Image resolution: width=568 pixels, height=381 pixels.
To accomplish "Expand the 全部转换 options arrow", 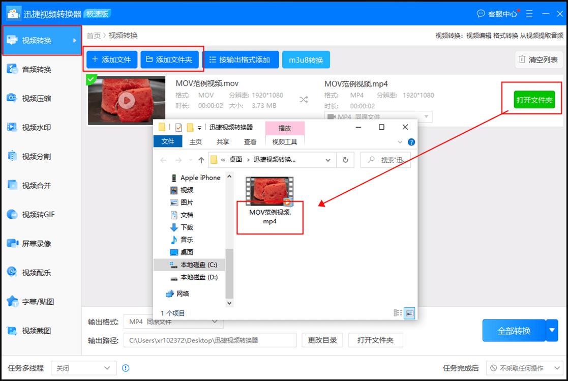I will click(552, 330).
